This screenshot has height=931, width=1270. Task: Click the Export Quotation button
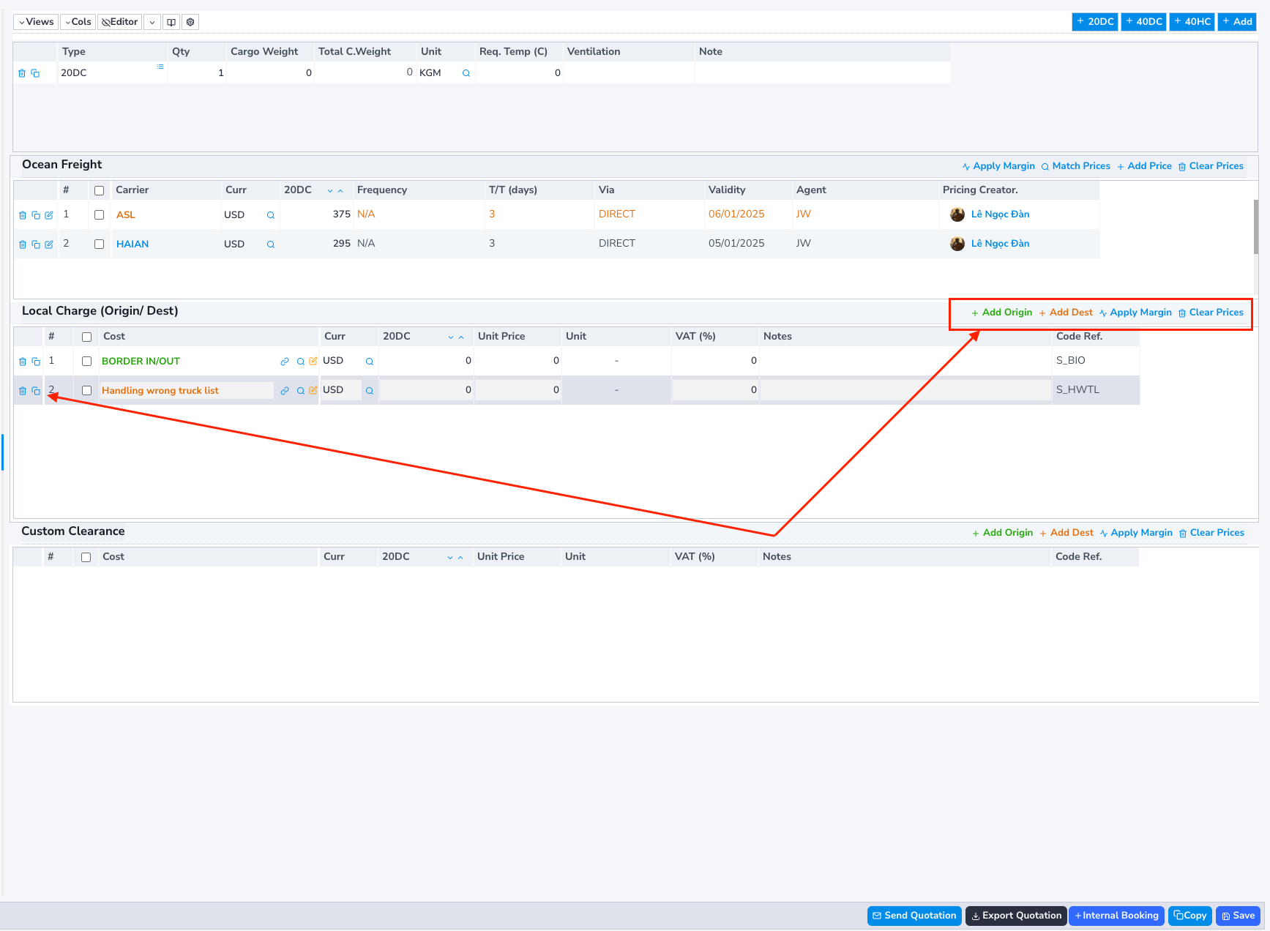click(x=1015, y=916)
